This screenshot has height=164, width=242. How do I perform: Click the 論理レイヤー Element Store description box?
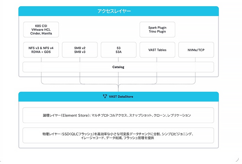(118, 115)
